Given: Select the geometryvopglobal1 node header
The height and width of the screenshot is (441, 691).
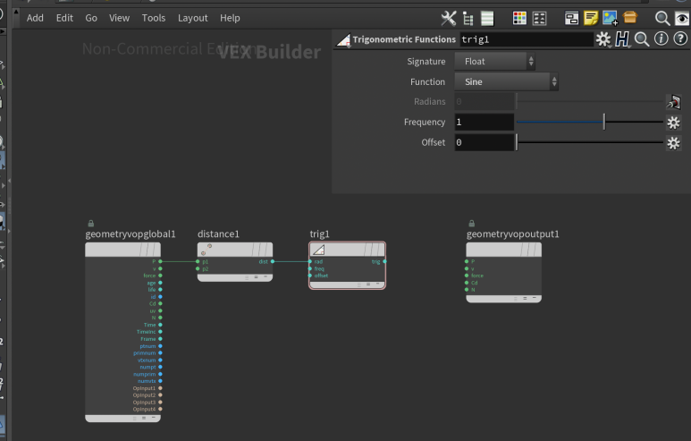Looking at the screenshot, I should (122, 250).
